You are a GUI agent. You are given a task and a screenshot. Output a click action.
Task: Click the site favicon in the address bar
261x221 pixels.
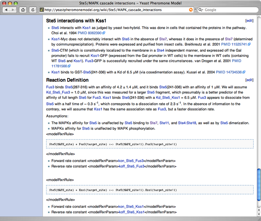pos(42,10)
